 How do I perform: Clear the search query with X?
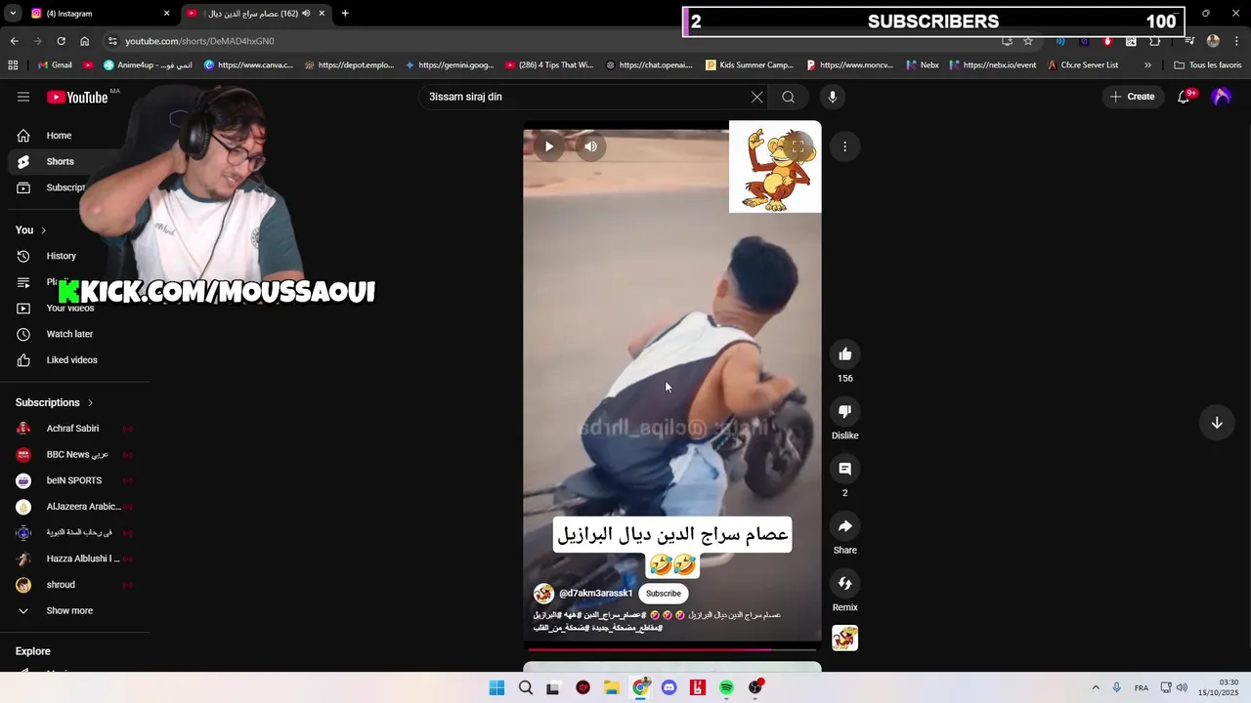tap(756, 97)
